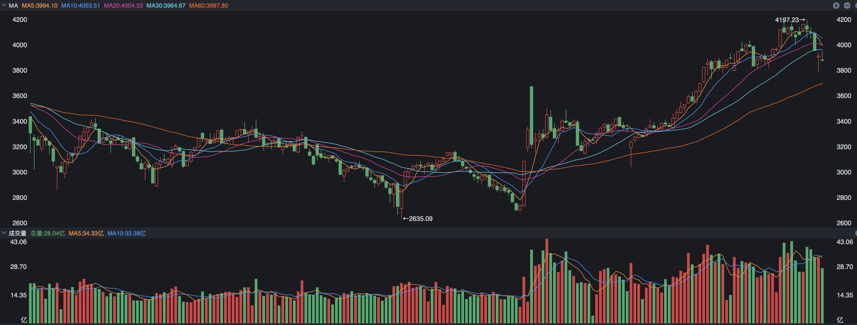Click the 总量:28.04亿 volume label

coord(48,233)
